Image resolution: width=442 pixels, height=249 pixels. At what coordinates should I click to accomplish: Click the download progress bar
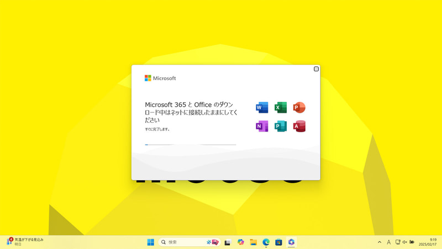pos(191,144)
